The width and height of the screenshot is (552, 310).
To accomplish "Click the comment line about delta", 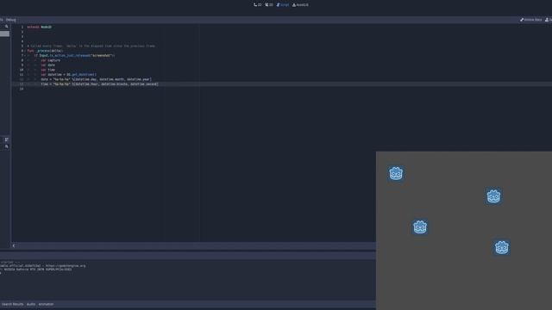I will click(x=91, y=46).
